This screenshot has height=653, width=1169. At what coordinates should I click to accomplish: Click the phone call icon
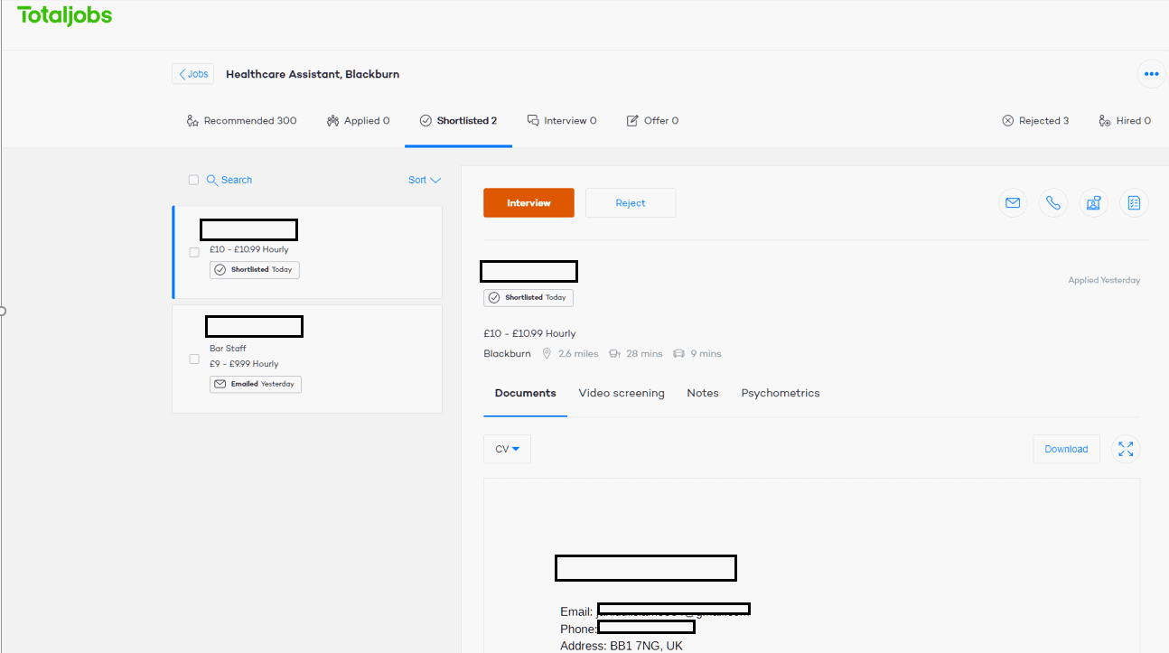point(1052,203)
